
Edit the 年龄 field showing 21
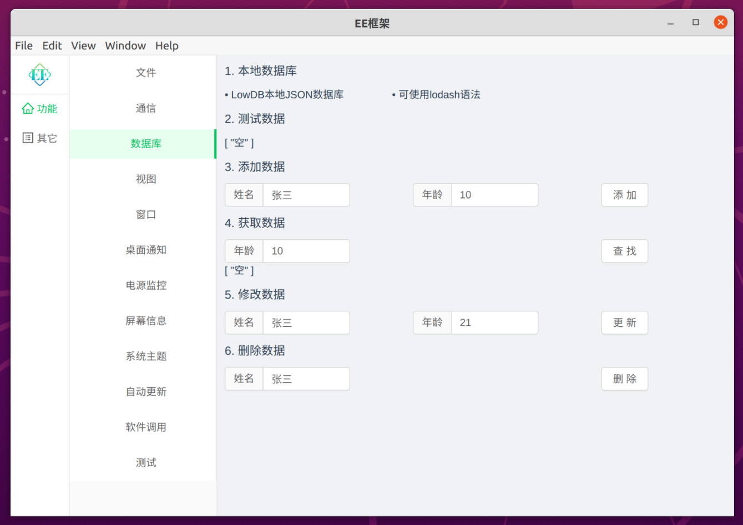click(x=494, y=322)
